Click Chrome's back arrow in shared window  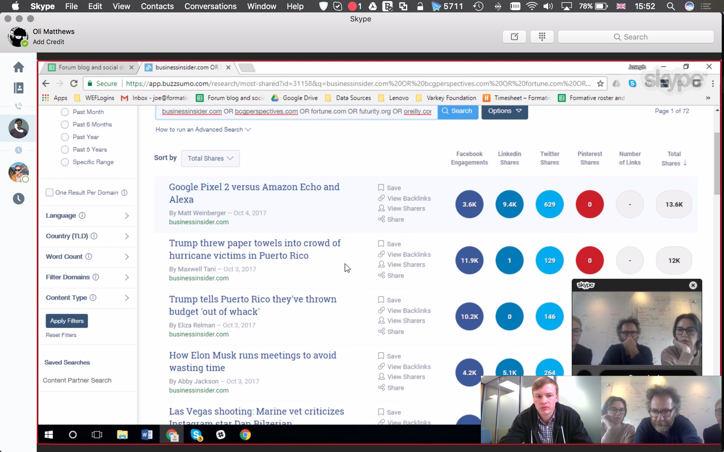point(46,83)
